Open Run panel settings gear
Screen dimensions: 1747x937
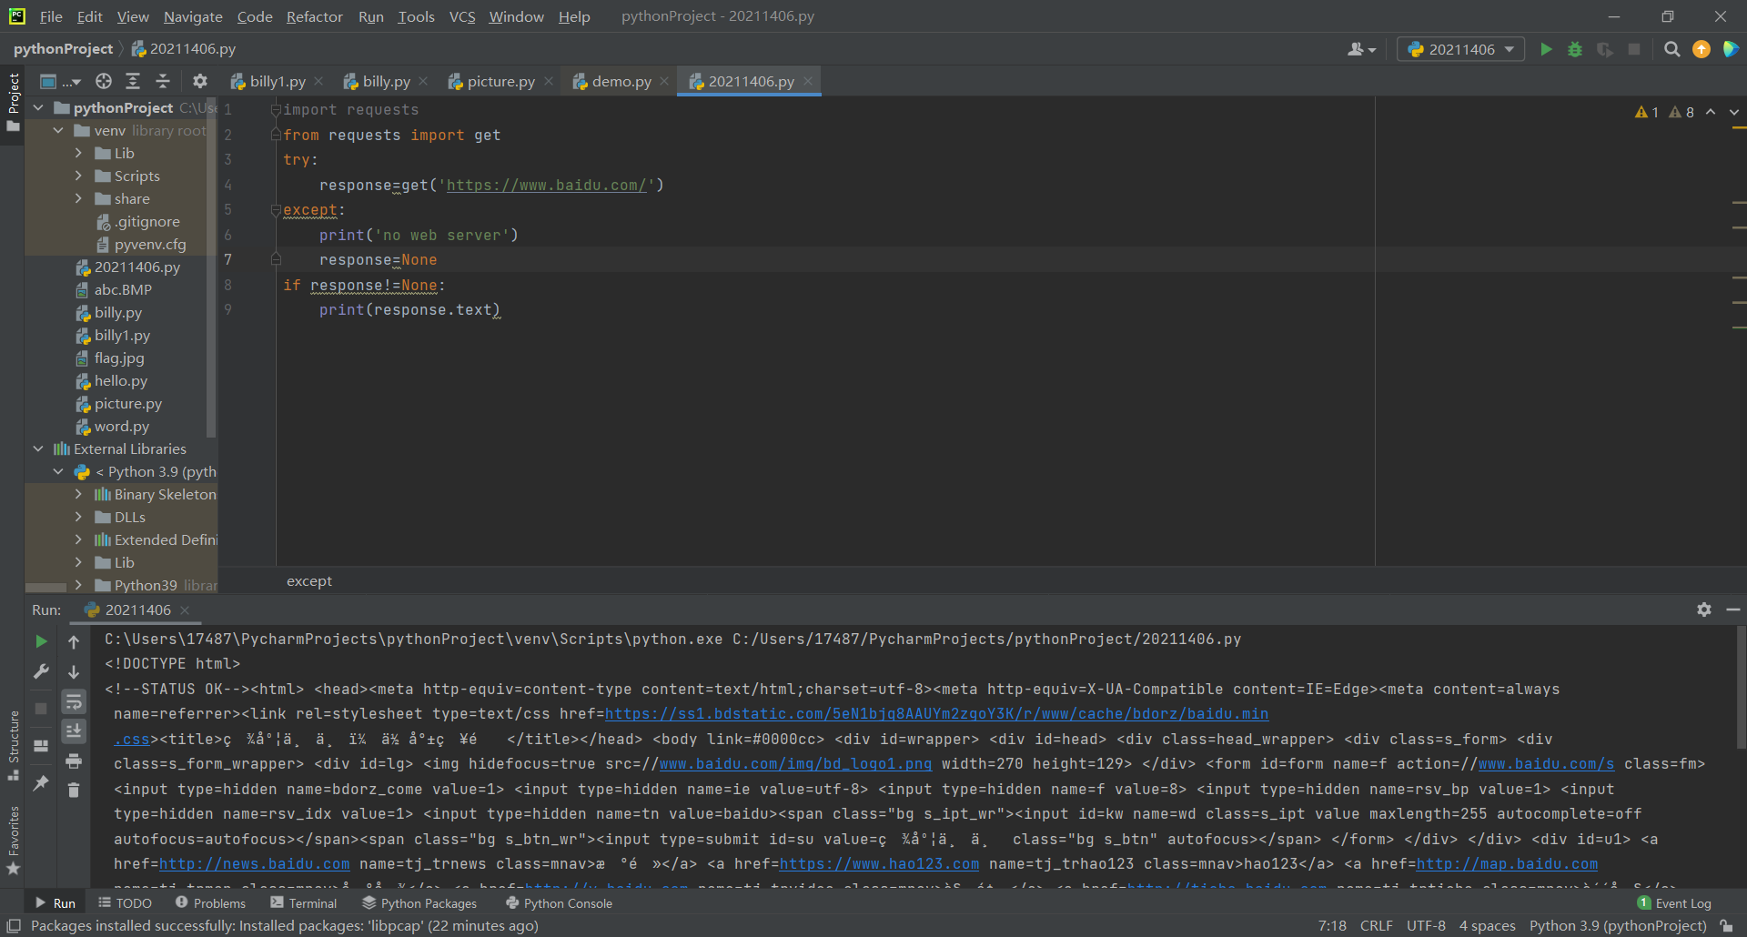click(x=1703, y=610)
